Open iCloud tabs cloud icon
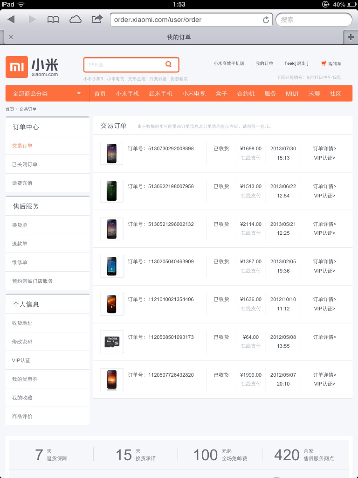Viewport: 358px width, 478px height. click(x=75, y=20)
